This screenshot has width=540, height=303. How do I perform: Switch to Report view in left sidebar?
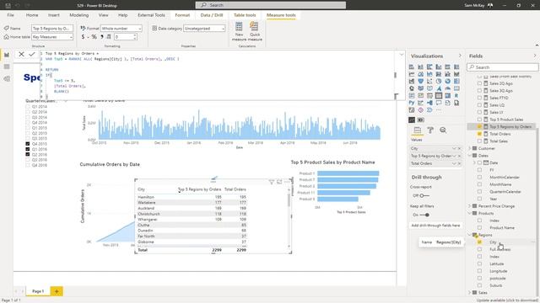click(7, 55)
